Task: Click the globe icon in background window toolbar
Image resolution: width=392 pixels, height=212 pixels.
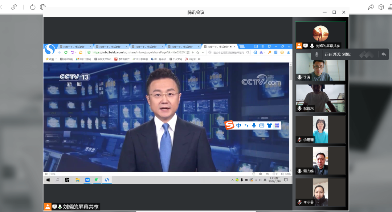Action: point(43,7)
